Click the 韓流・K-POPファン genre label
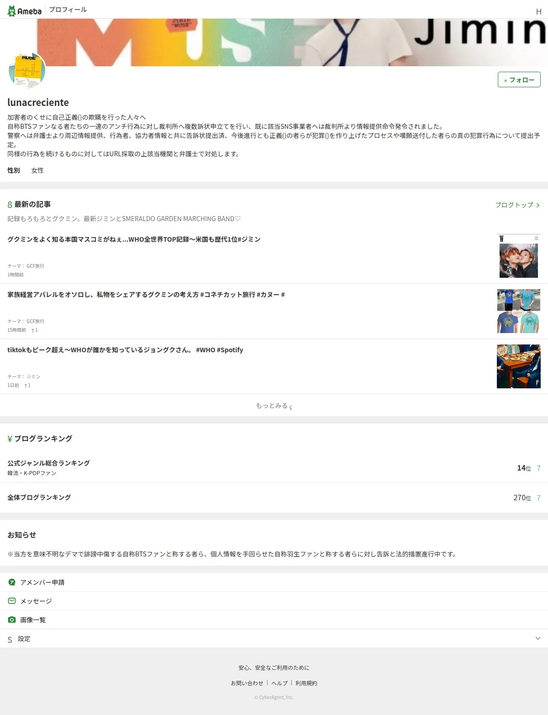 (x=32, y=473)
